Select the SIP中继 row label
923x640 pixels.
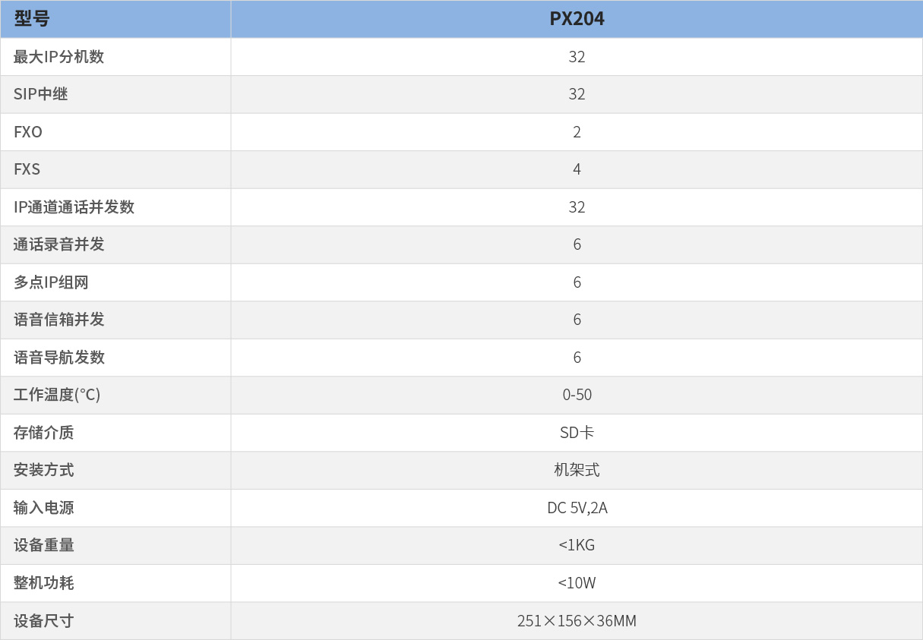[40, 94]
